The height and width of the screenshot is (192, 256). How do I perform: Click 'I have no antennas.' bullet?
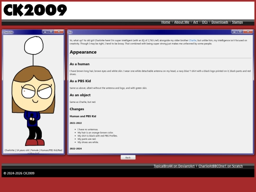[88, 129]
